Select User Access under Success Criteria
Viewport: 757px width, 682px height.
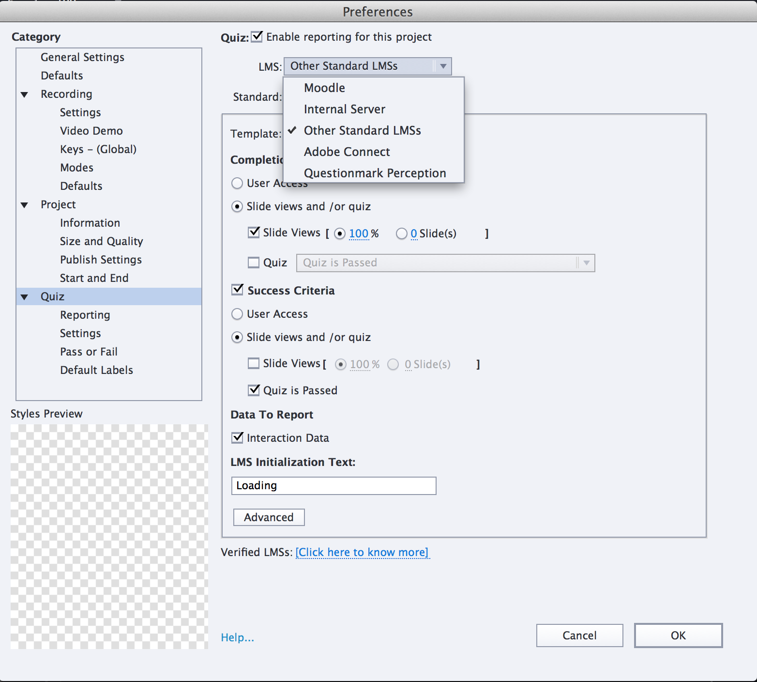237,314
